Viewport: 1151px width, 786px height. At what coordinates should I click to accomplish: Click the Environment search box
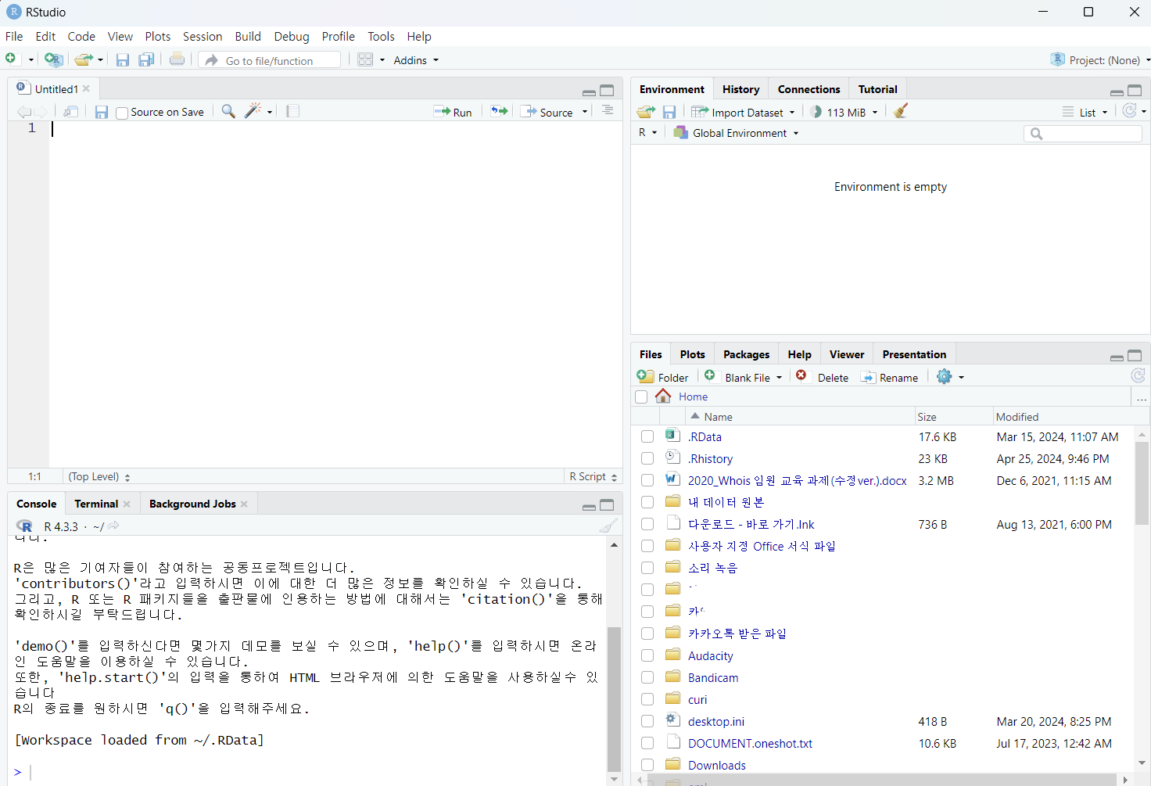coord(1083,134)
